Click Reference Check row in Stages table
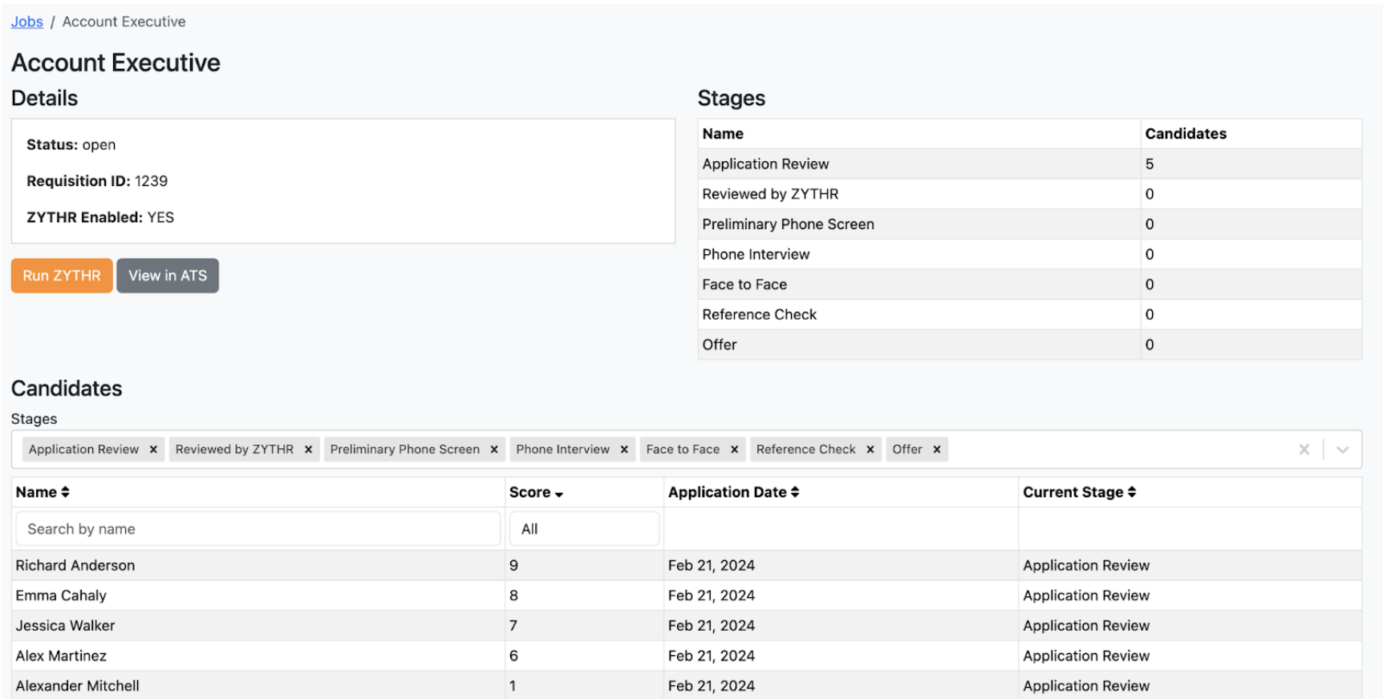This screenshot has height=699, width=1383. coord(1030,314)
